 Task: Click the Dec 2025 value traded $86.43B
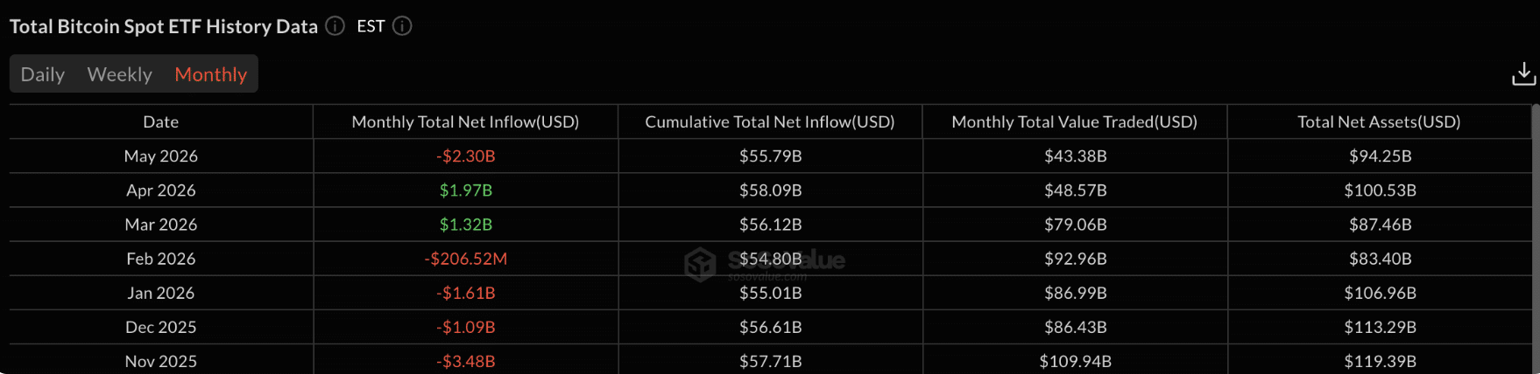point(1076,327)
